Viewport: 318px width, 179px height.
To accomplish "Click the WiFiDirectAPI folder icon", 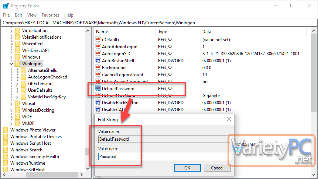I will [18, 50].
